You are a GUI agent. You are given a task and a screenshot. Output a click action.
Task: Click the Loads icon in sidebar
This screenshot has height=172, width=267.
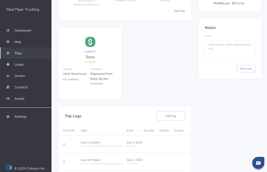[x=8, y=64]
